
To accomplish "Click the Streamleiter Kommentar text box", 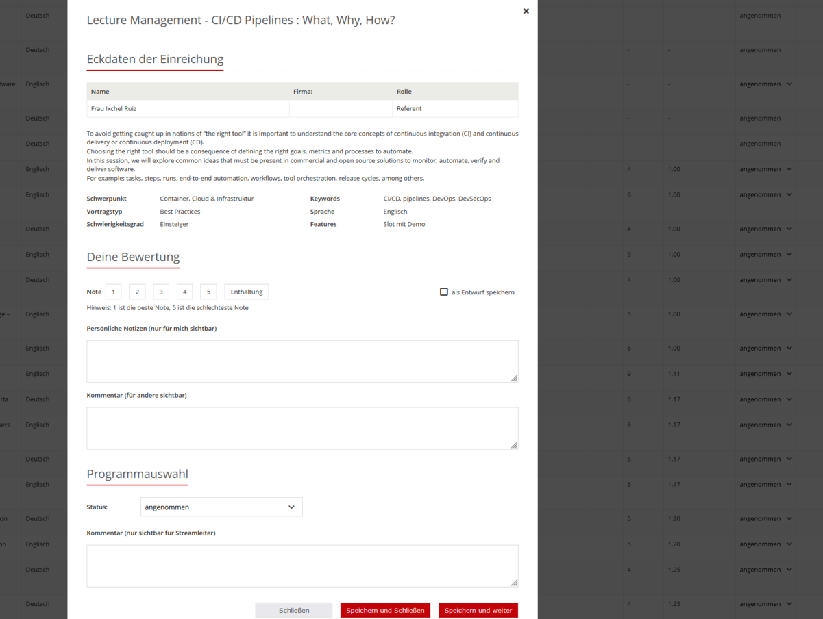I will (x=302, y=566).
